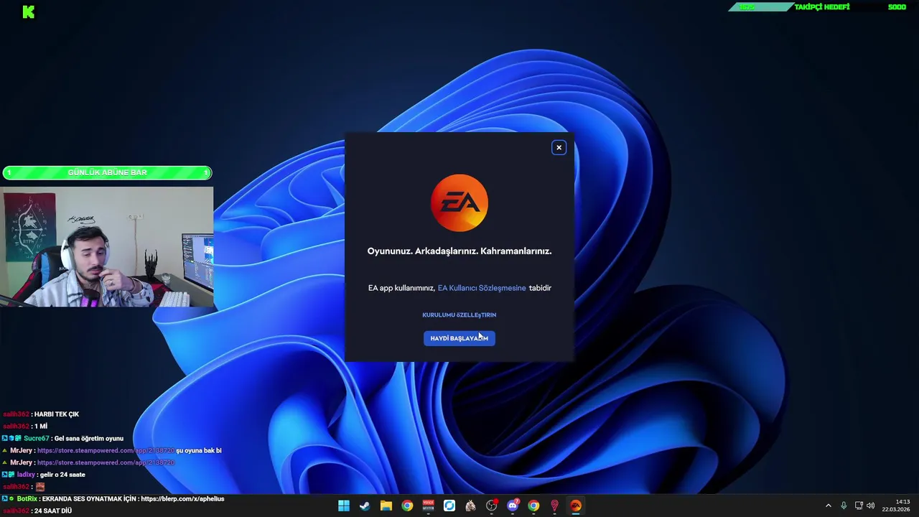Open OBS Studio from the taskbar
Viewport: 919px width, 517px height.
[491, 506]
